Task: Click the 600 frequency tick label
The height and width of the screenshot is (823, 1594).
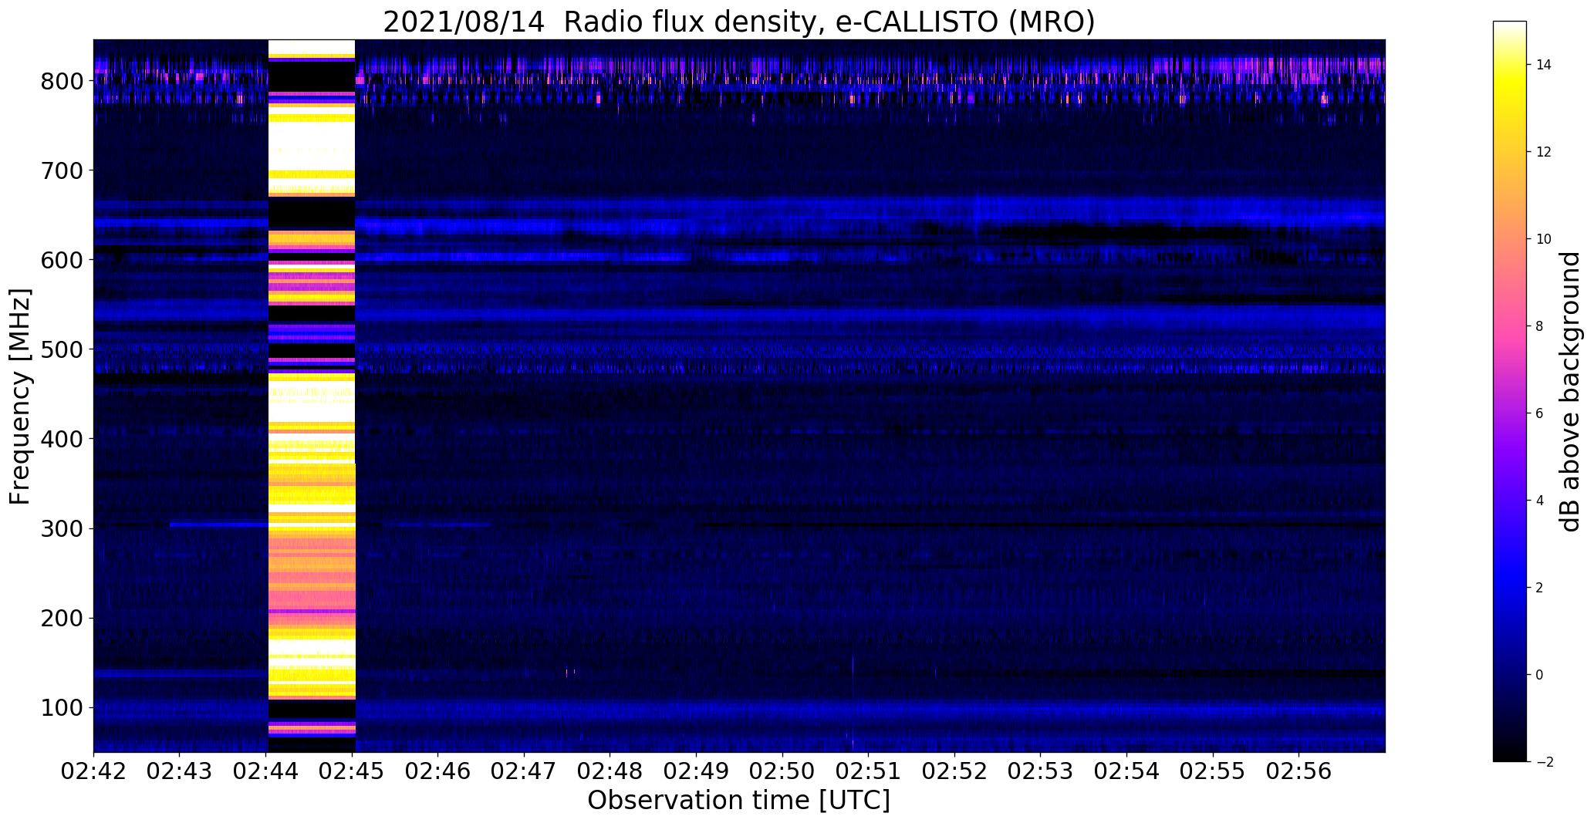Action: pos(62,260)
